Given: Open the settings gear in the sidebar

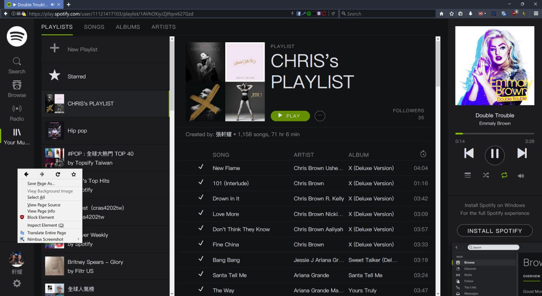Looking at the screenshot, I should pos(17,283).
